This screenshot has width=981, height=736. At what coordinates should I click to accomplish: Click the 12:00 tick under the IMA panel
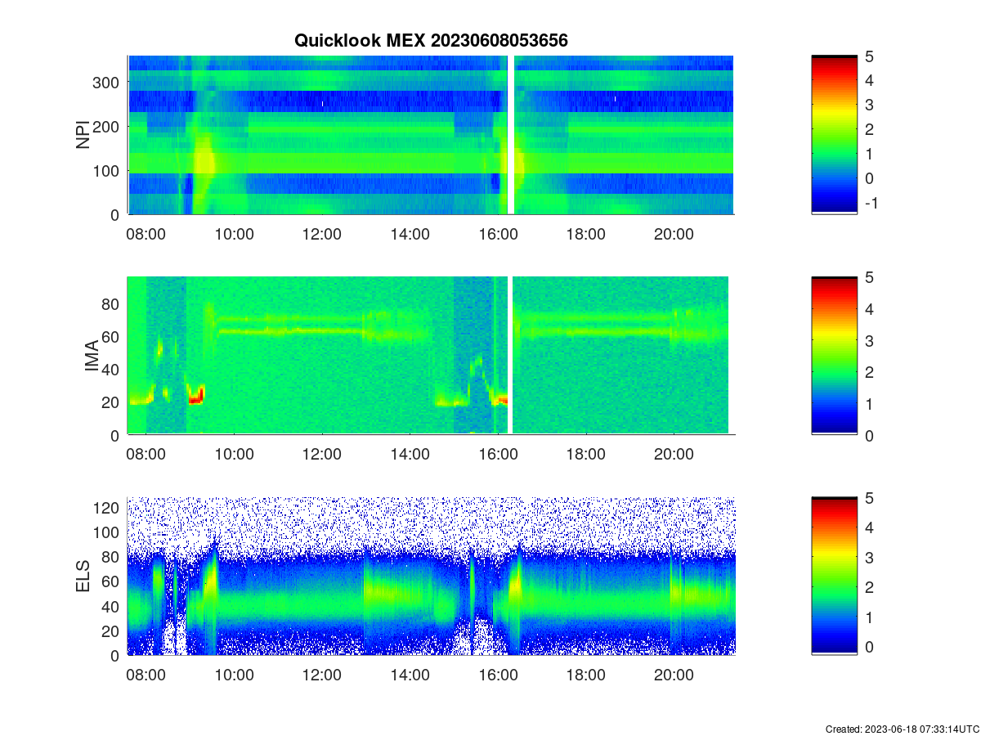tap(322, 455)
